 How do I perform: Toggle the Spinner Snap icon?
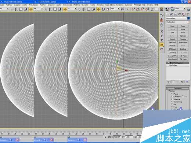coord(147,9)
